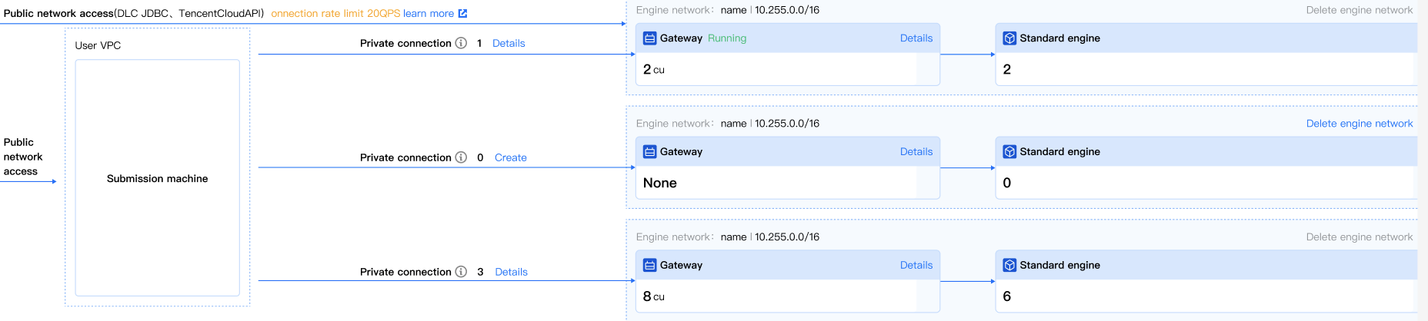Click info icon for Private connection with 1 connection
Image resolution: width=1428 pixels, height=321 pixels.
(461, 43)
